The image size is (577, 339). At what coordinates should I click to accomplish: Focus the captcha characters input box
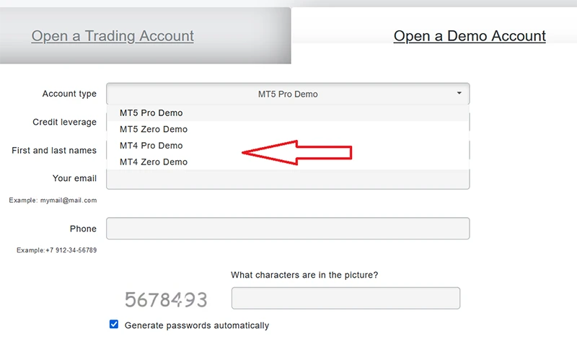[x=345, y=298]
